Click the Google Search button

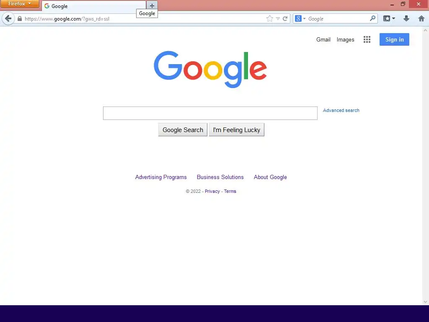pos(183,130)
